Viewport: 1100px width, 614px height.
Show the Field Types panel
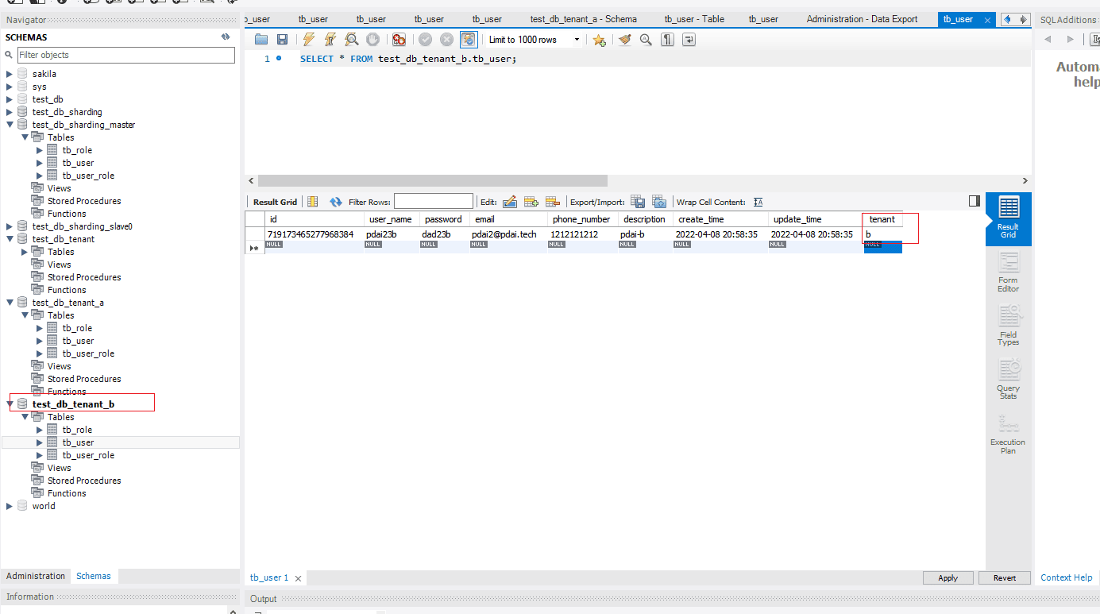[x=1008, y=326]
